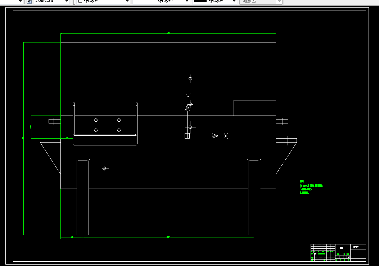Click the greyed-out plot style dropdown
The height and width of the screenshot is (266, 379).
pos(261,1)
